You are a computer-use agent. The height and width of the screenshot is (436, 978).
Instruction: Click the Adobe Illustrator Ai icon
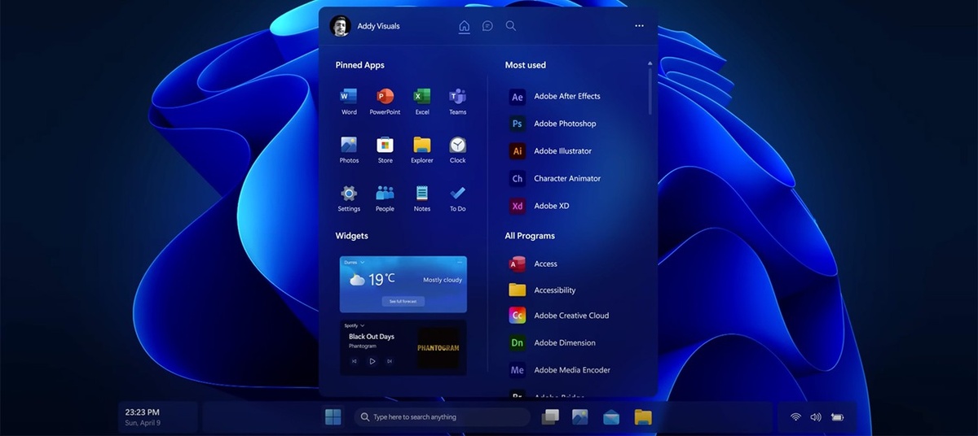coord(518,151)
